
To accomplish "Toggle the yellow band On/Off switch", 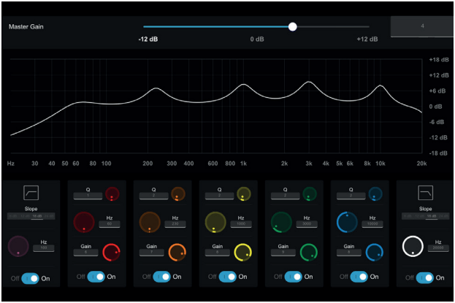I will click(x=228, y=277).
